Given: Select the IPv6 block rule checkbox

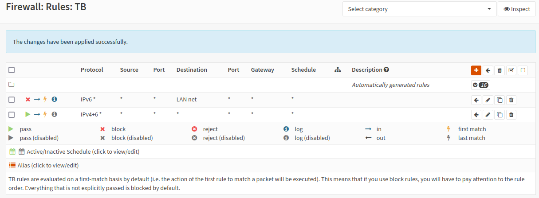Looking at the screenshot, I should coord(12,100).
